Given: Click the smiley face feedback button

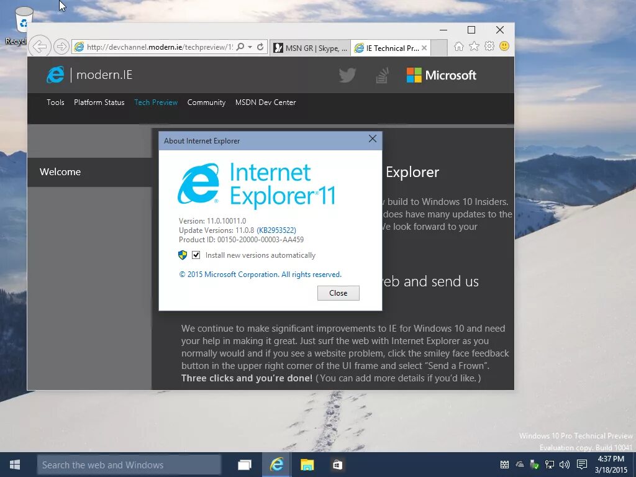Looking at the screenshot, I should (x=504, y=46).
